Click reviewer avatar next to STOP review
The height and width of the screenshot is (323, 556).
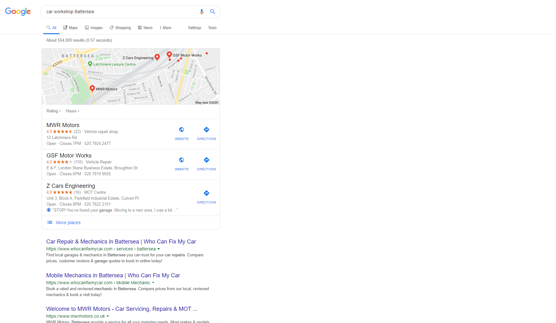49,210
